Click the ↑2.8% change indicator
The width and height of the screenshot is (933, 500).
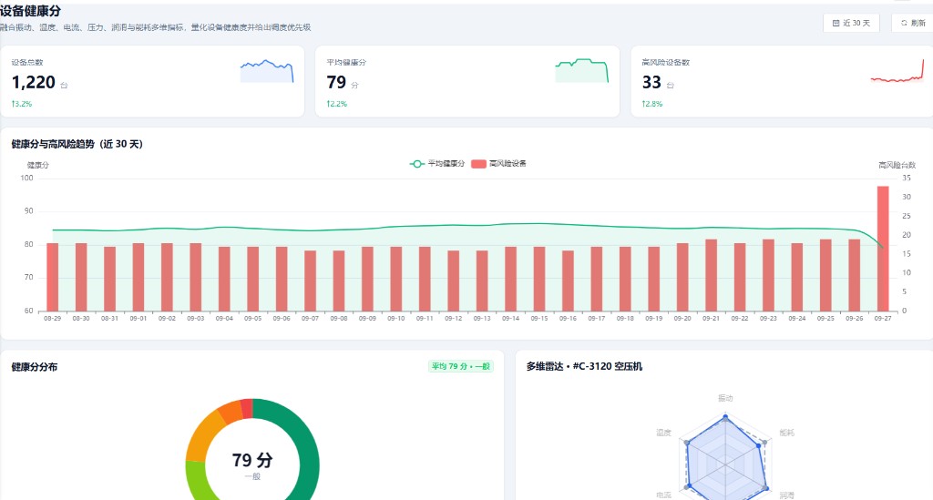tap(652, 104)
